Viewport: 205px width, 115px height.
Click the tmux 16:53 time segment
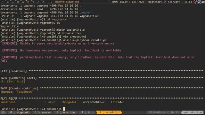174,112
